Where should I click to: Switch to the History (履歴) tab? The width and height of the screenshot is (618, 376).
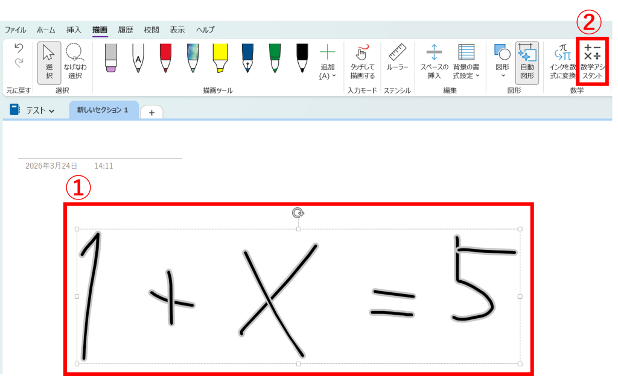(x=126, y=30)
